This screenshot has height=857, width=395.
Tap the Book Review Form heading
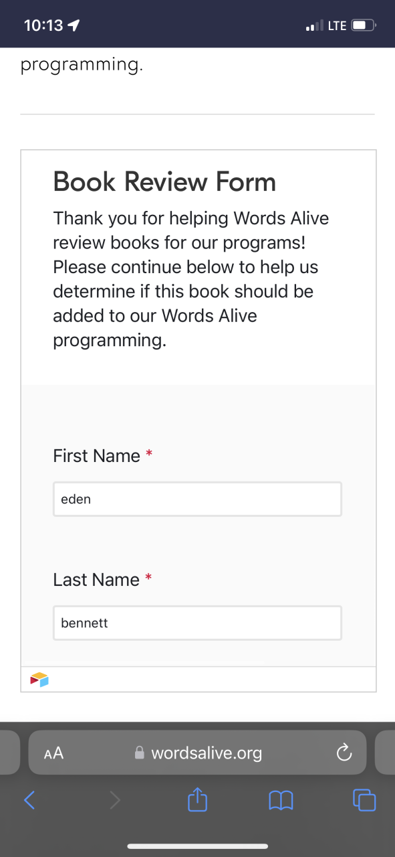(x=164, y=182)
